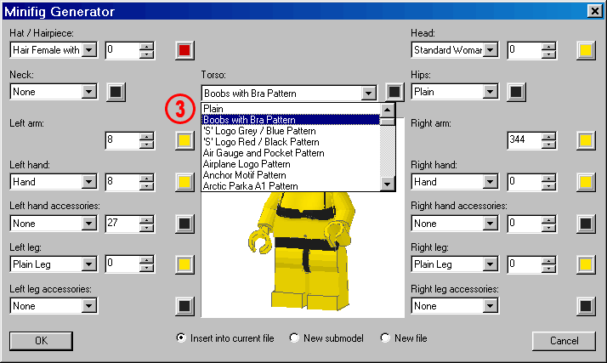Viewport: 607px width, 363px height.
Task: Increase the Hat / Hairpiece angle spinner
Action: click(x=146, y=46)
